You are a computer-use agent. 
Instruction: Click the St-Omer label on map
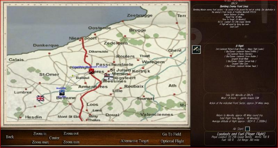click(49, 74)
